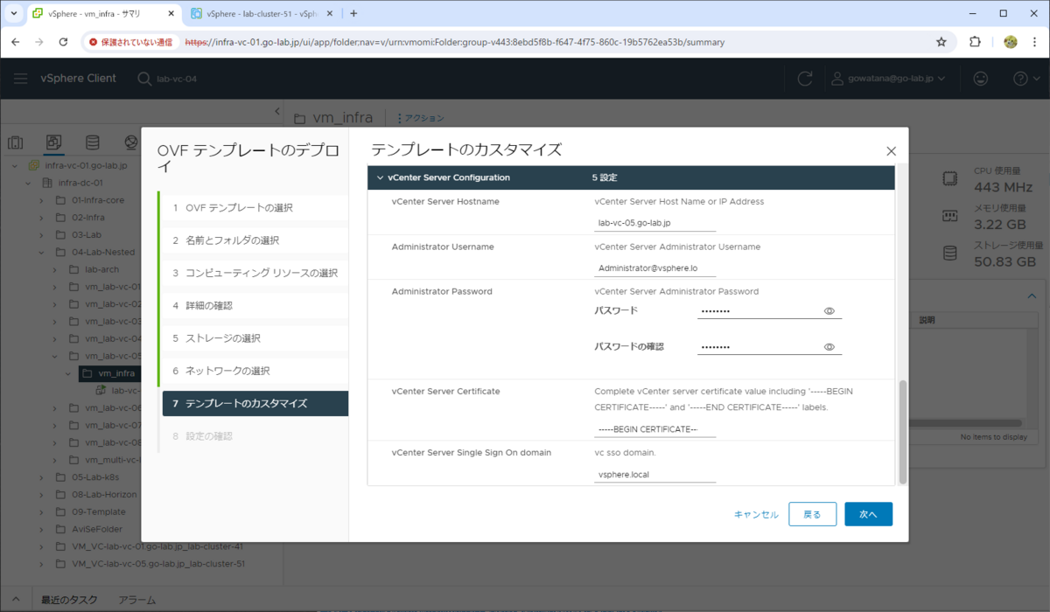The width and height of the screenshot is (1050, 612).
Task: Open a new browser tab
Action: pos(353,14)
